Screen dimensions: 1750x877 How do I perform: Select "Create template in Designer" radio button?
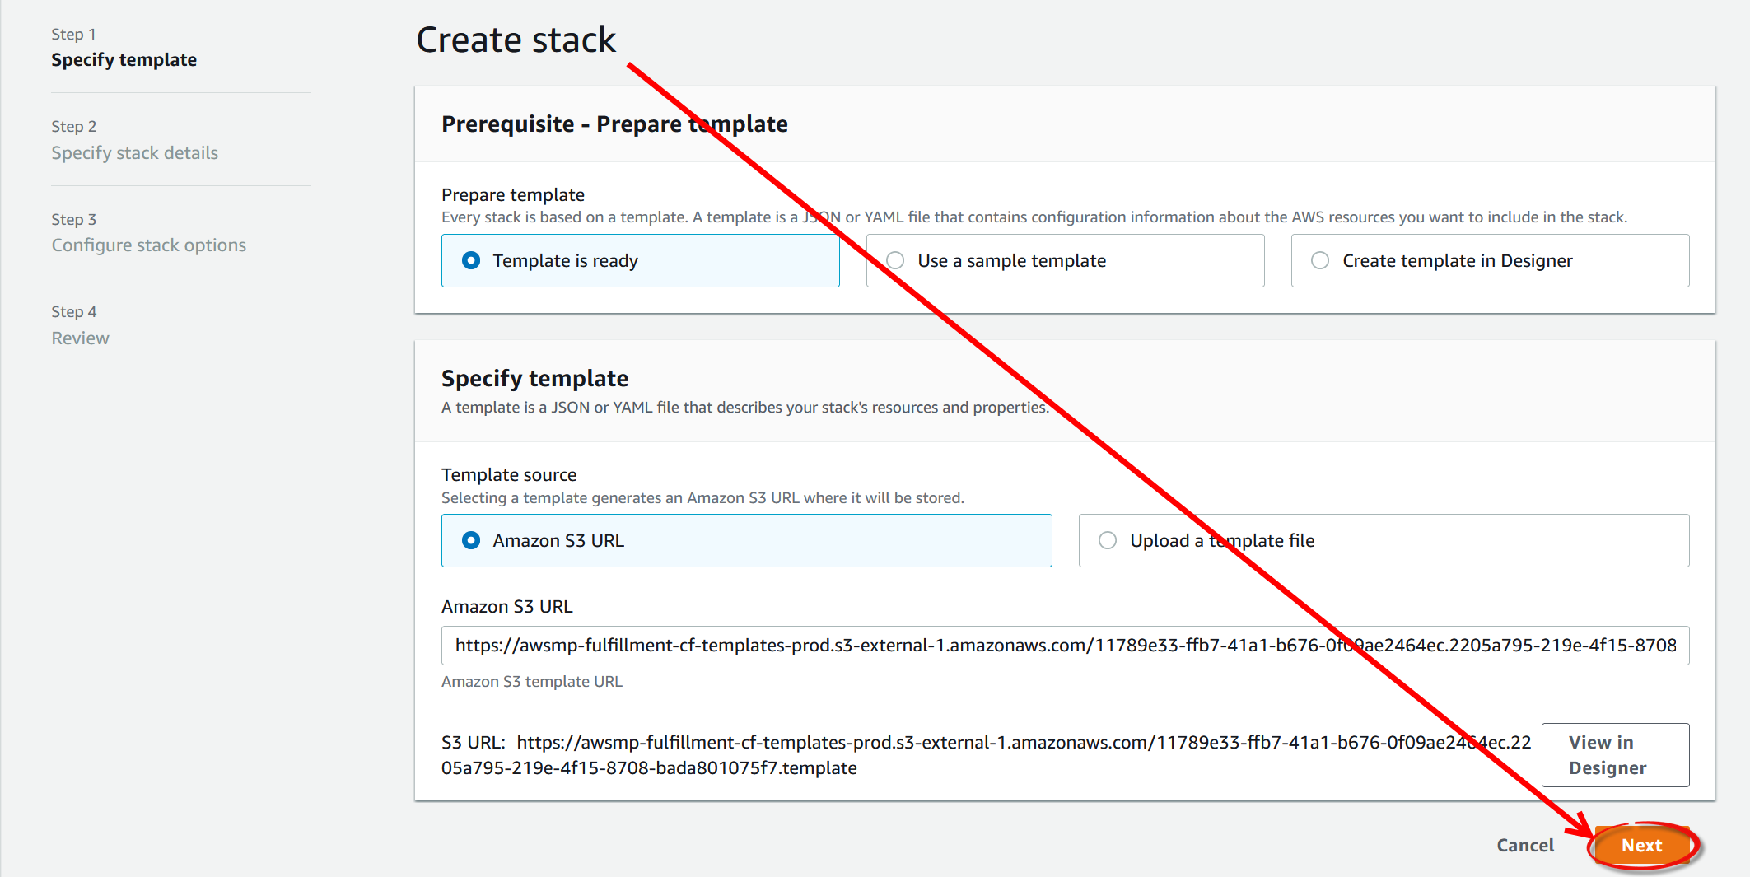[x=1320, y=261]
